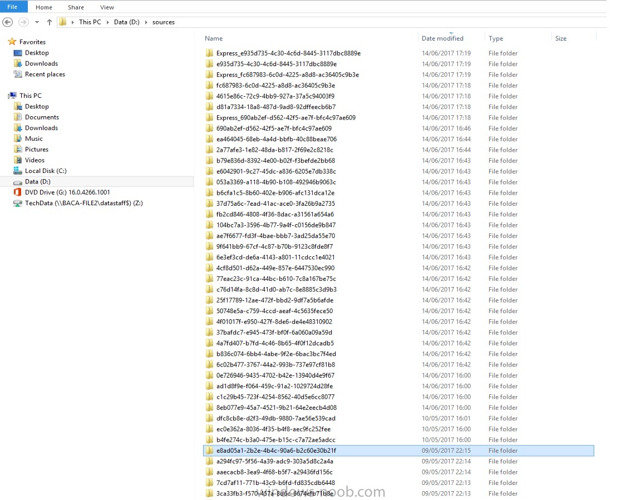Sort by the Date modified column header
The width and height of the screenshot is (641, 500).
[x=442, y=38]
